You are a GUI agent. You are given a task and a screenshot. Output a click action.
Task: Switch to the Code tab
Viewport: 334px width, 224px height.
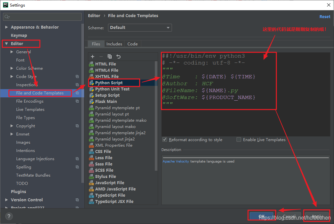tap(132, 44)
